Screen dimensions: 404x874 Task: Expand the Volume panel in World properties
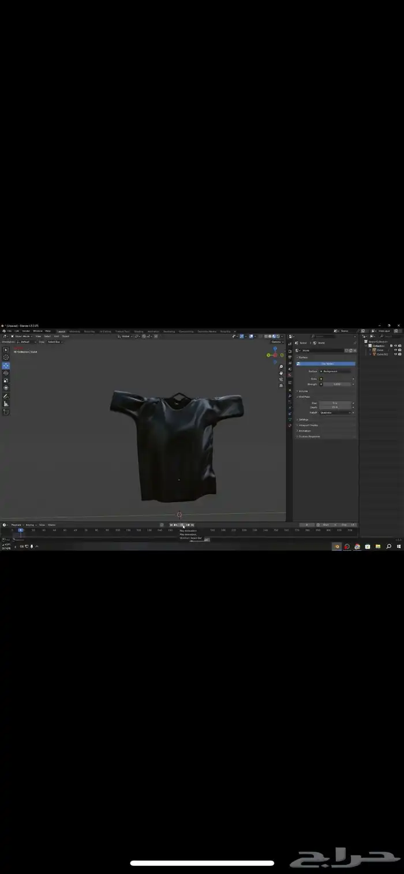pyautogui.click(x=303, y=391)
